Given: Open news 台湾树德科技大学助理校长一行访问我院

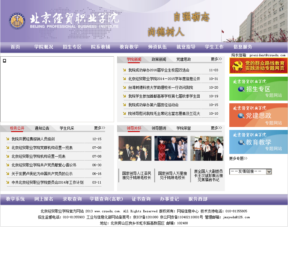Looking at the screenshot, I should (160, 87).
